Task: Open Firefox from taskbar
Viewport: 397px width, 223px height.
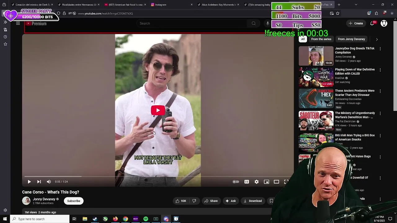Action: (115, 219)
